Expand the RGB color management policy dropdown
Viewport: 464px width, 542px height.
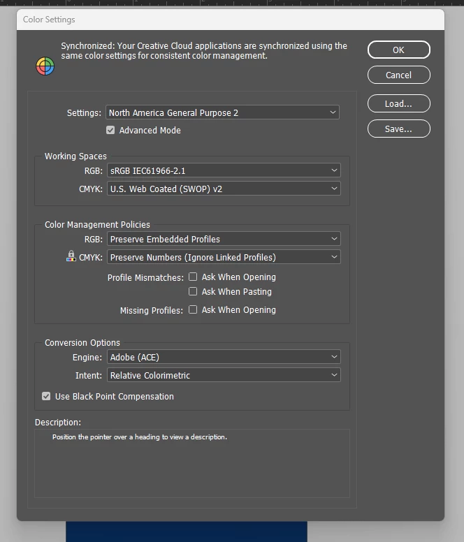click(x=224, y=239)
